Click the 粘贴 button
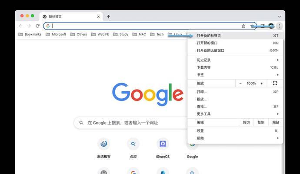Viewport: 300px width, 174px height. [276, 122]
